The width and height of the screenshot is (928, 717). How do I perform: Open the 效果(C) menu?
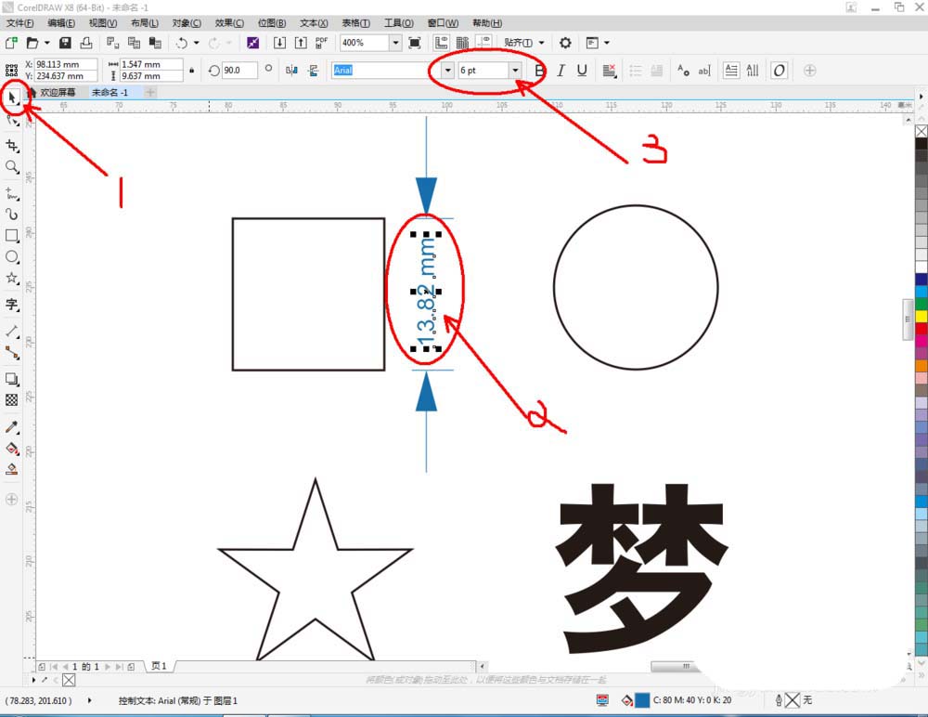point(229,23)
